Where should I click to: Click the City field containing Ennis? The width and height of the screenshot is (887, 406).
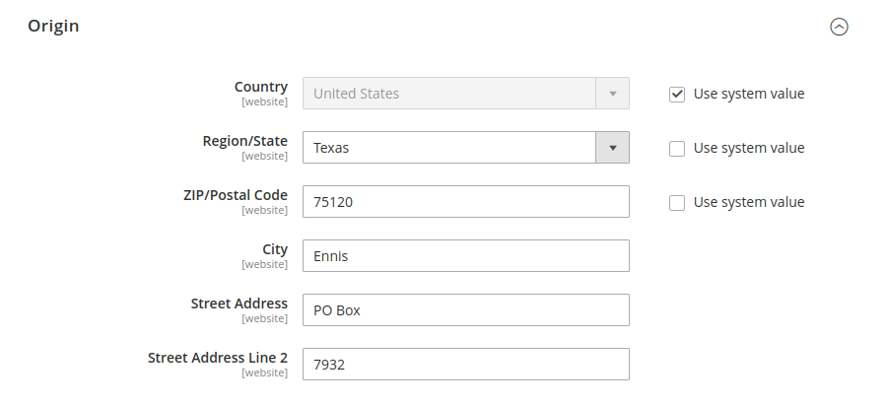tap(466, 256)
